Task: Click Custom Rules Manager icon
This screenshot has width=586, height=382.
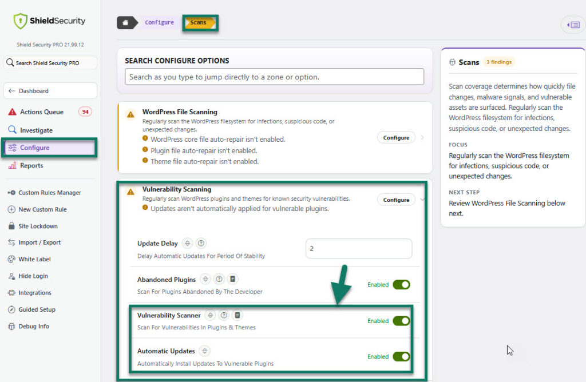Action: click(11, 193)
